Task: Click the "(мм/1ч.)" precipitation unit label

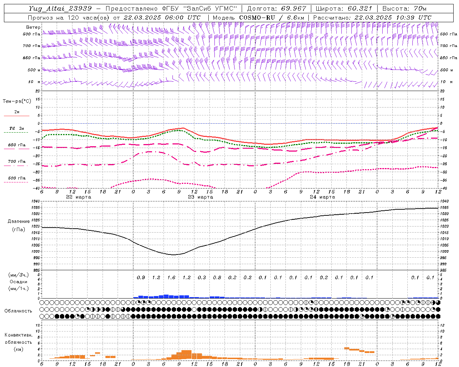Action: tap(19, 289)
